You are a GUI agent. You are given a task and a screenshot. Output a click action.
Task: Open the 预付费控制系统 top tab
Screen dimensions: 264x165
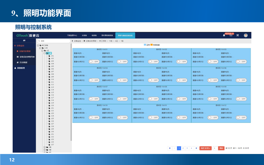click(107, 35)
